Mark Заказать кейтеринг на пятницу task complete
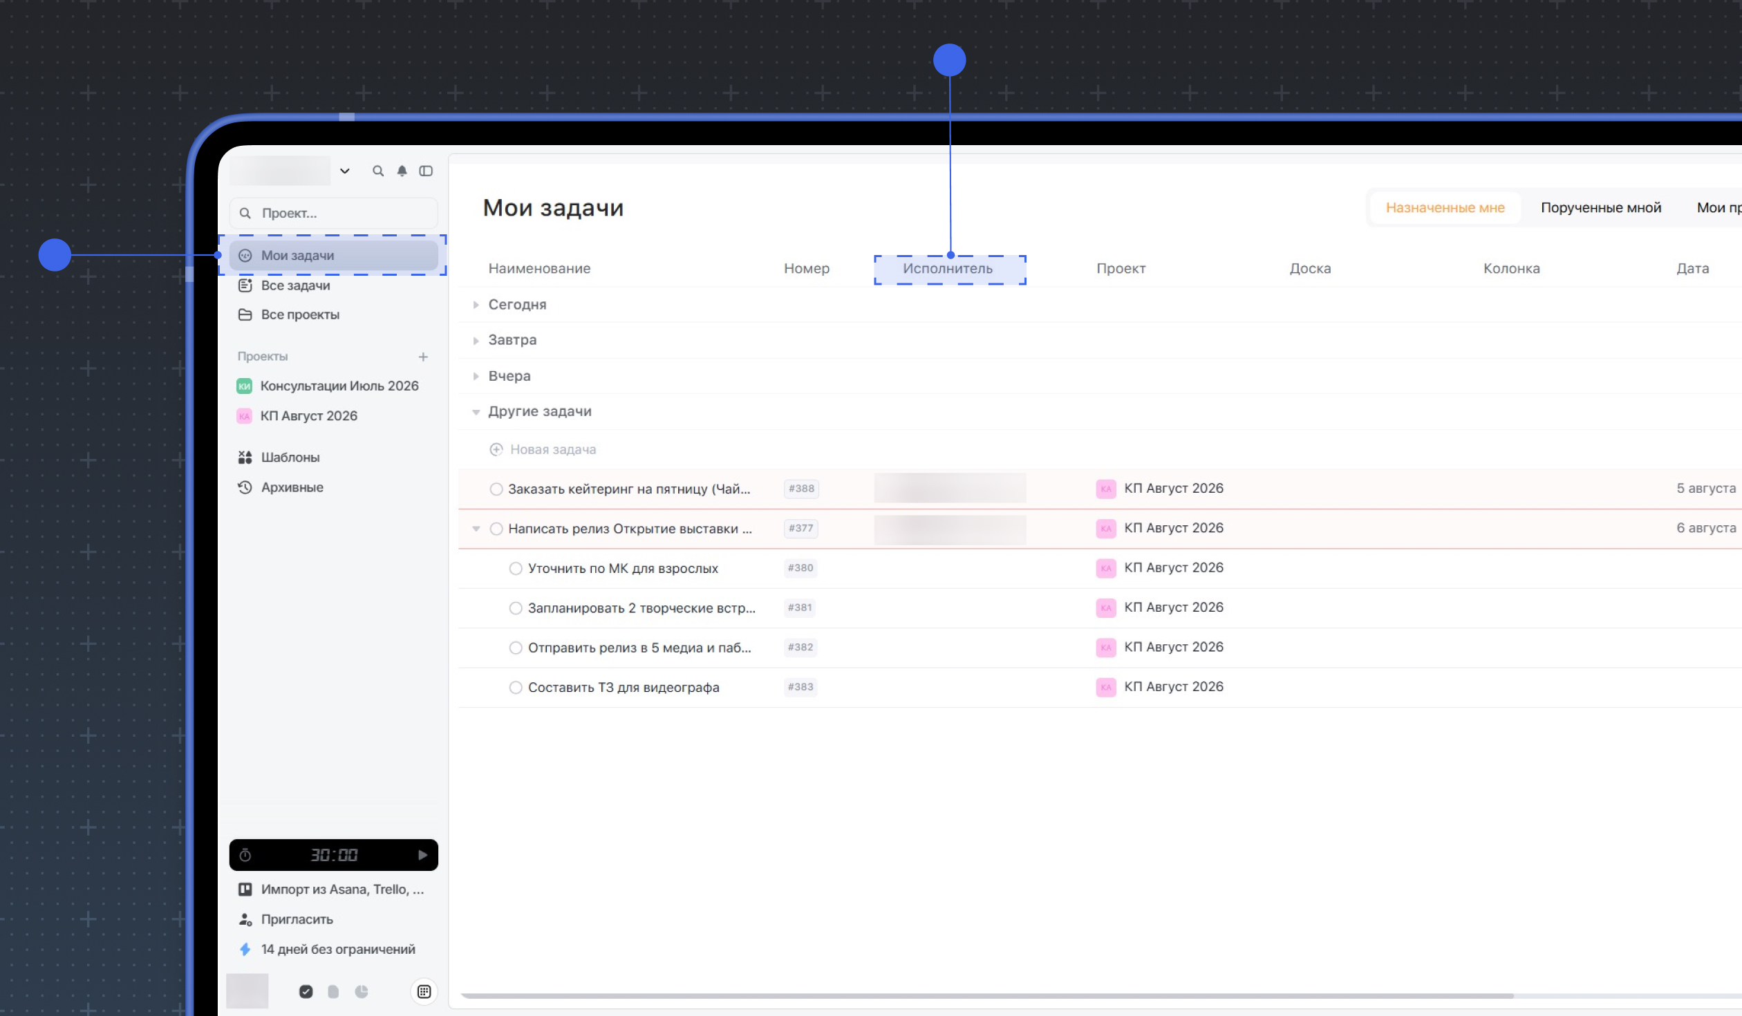This screenshot has height=1016, width=1742. click(496, 489)
